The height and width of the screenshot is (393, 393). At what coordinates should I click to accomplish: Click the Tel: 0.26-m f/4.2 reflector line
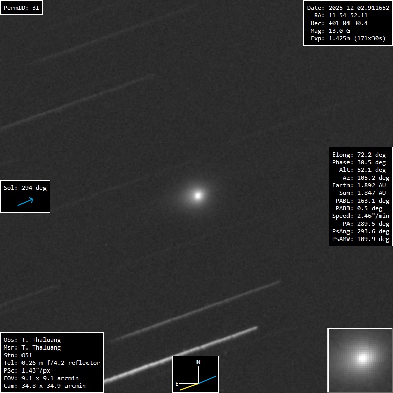[52, 363]
